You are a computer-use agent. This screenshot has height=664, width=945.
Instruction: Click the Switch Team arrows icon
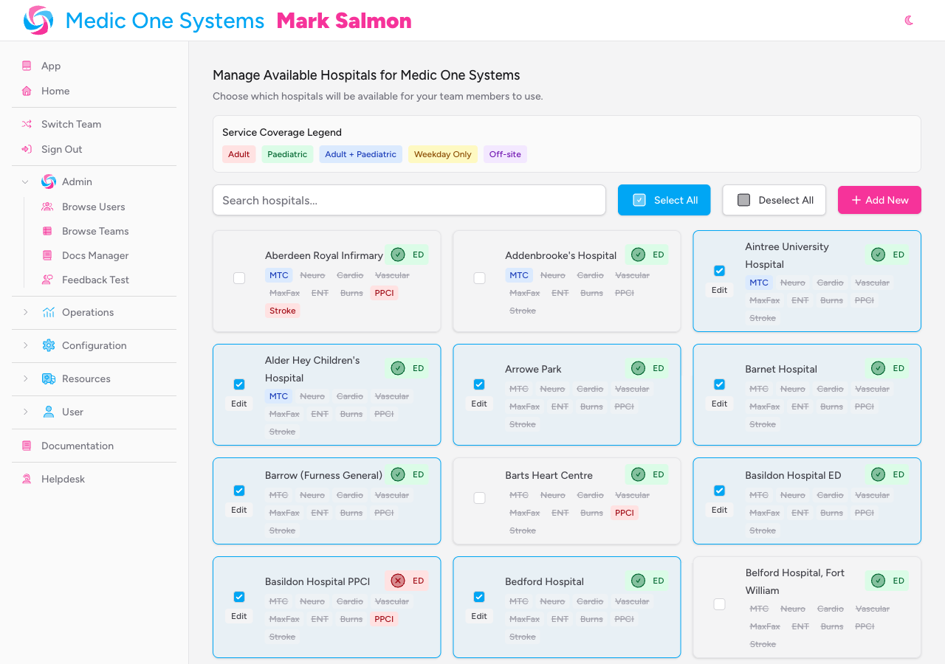pyautogui.click(x=27, y=124)
